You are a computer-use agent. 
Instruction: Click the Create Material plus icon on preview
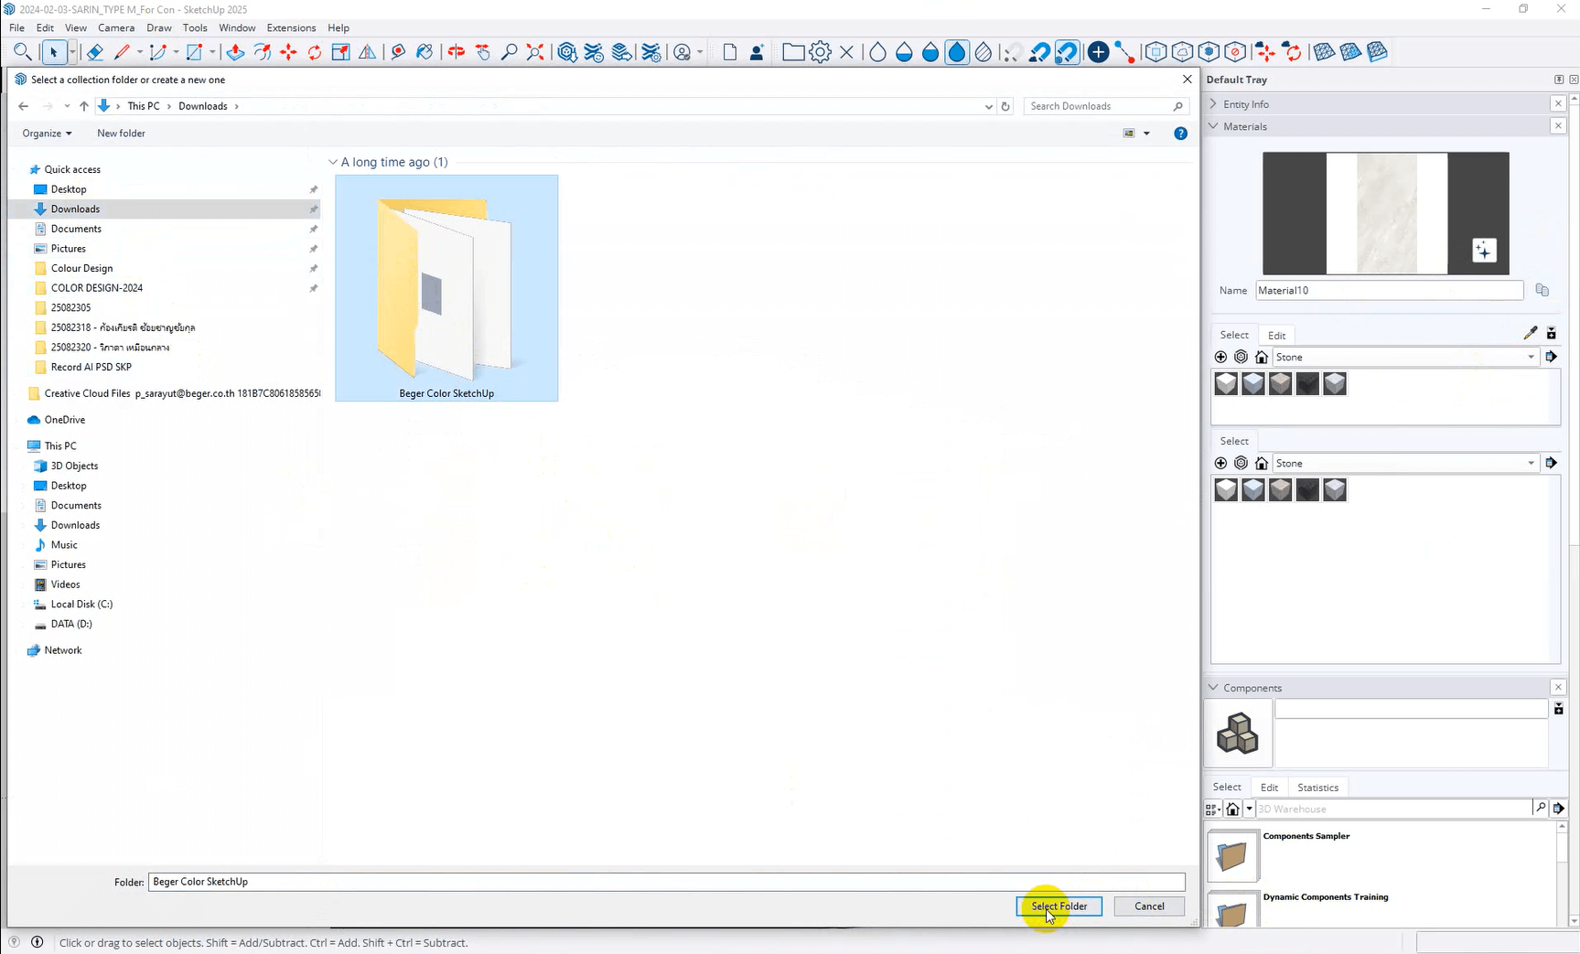[1483, 251]
